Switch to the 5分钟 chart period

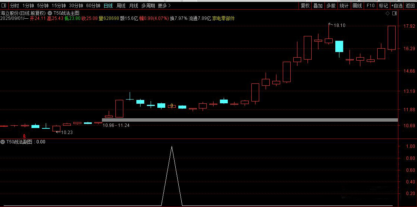pos(43,6)
